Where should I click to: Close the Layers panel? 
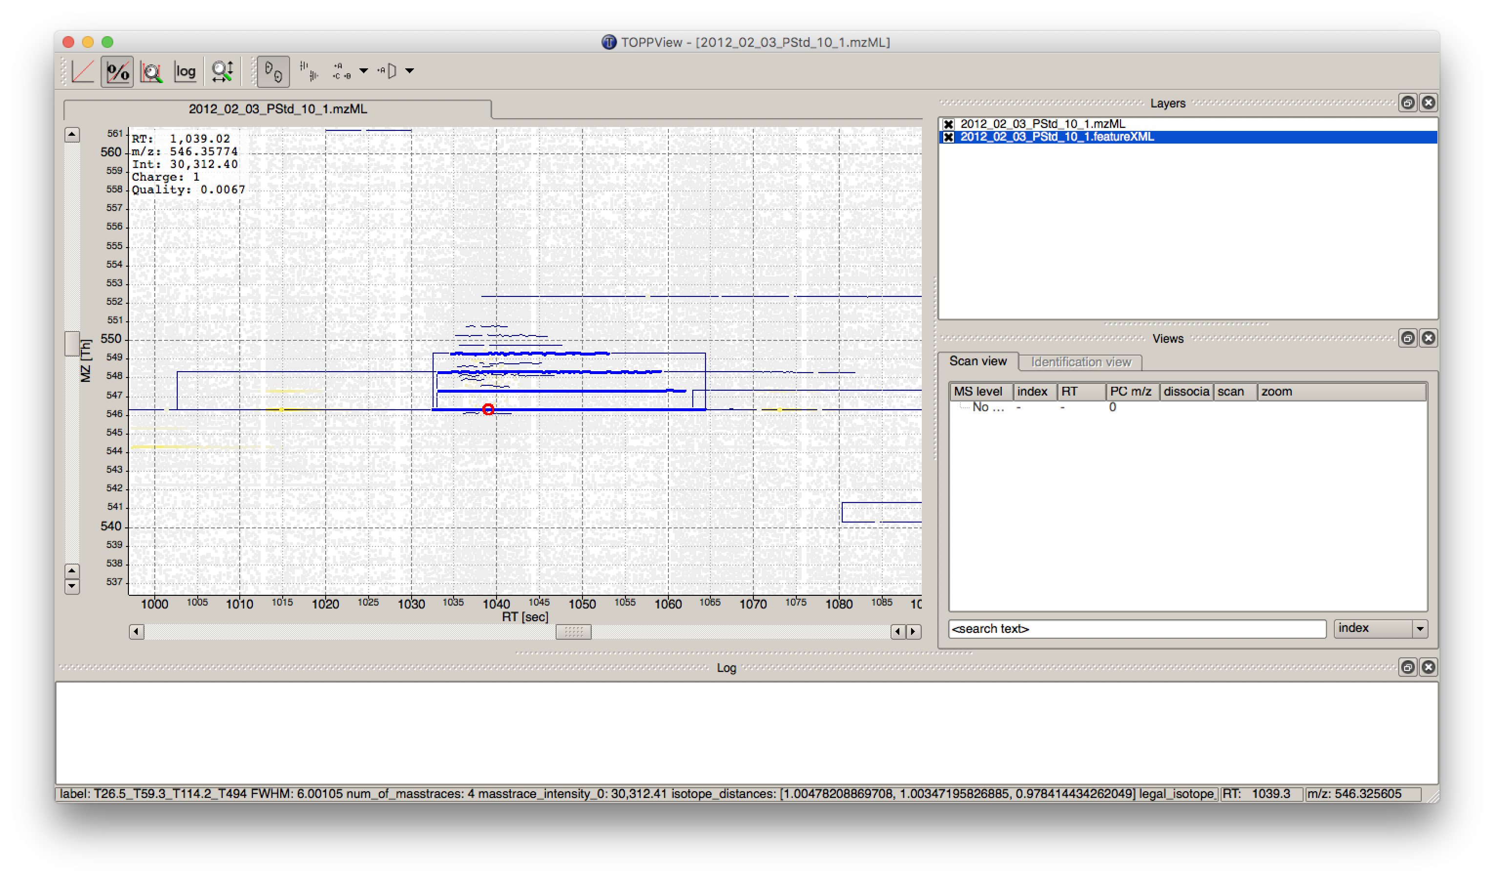point(1428,103)
